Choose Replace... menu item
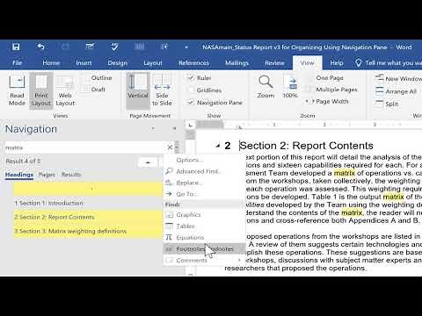The image size is (422, 316). [x=204, y=183]
